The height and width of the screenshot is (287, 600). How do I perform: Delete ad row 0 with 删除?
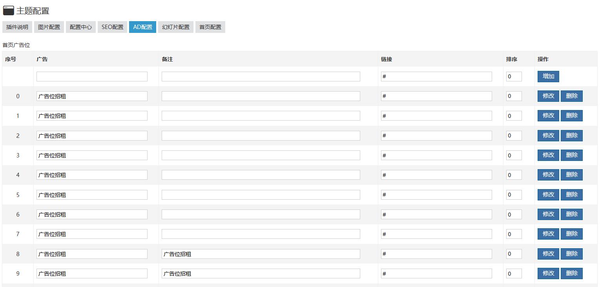point(572,96)
